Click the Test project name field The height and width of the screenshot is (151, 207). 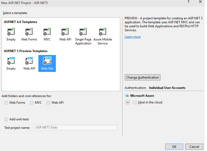(76, 127)
